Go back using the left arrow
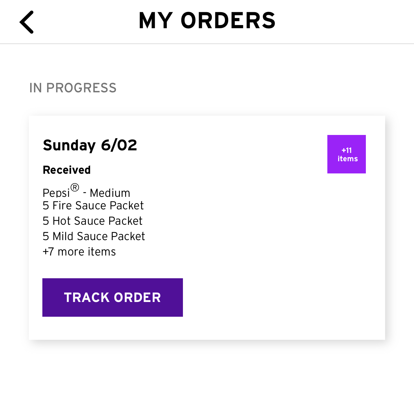Image resolution: width=414 pixels, height=402 pixels. [27, 22]
